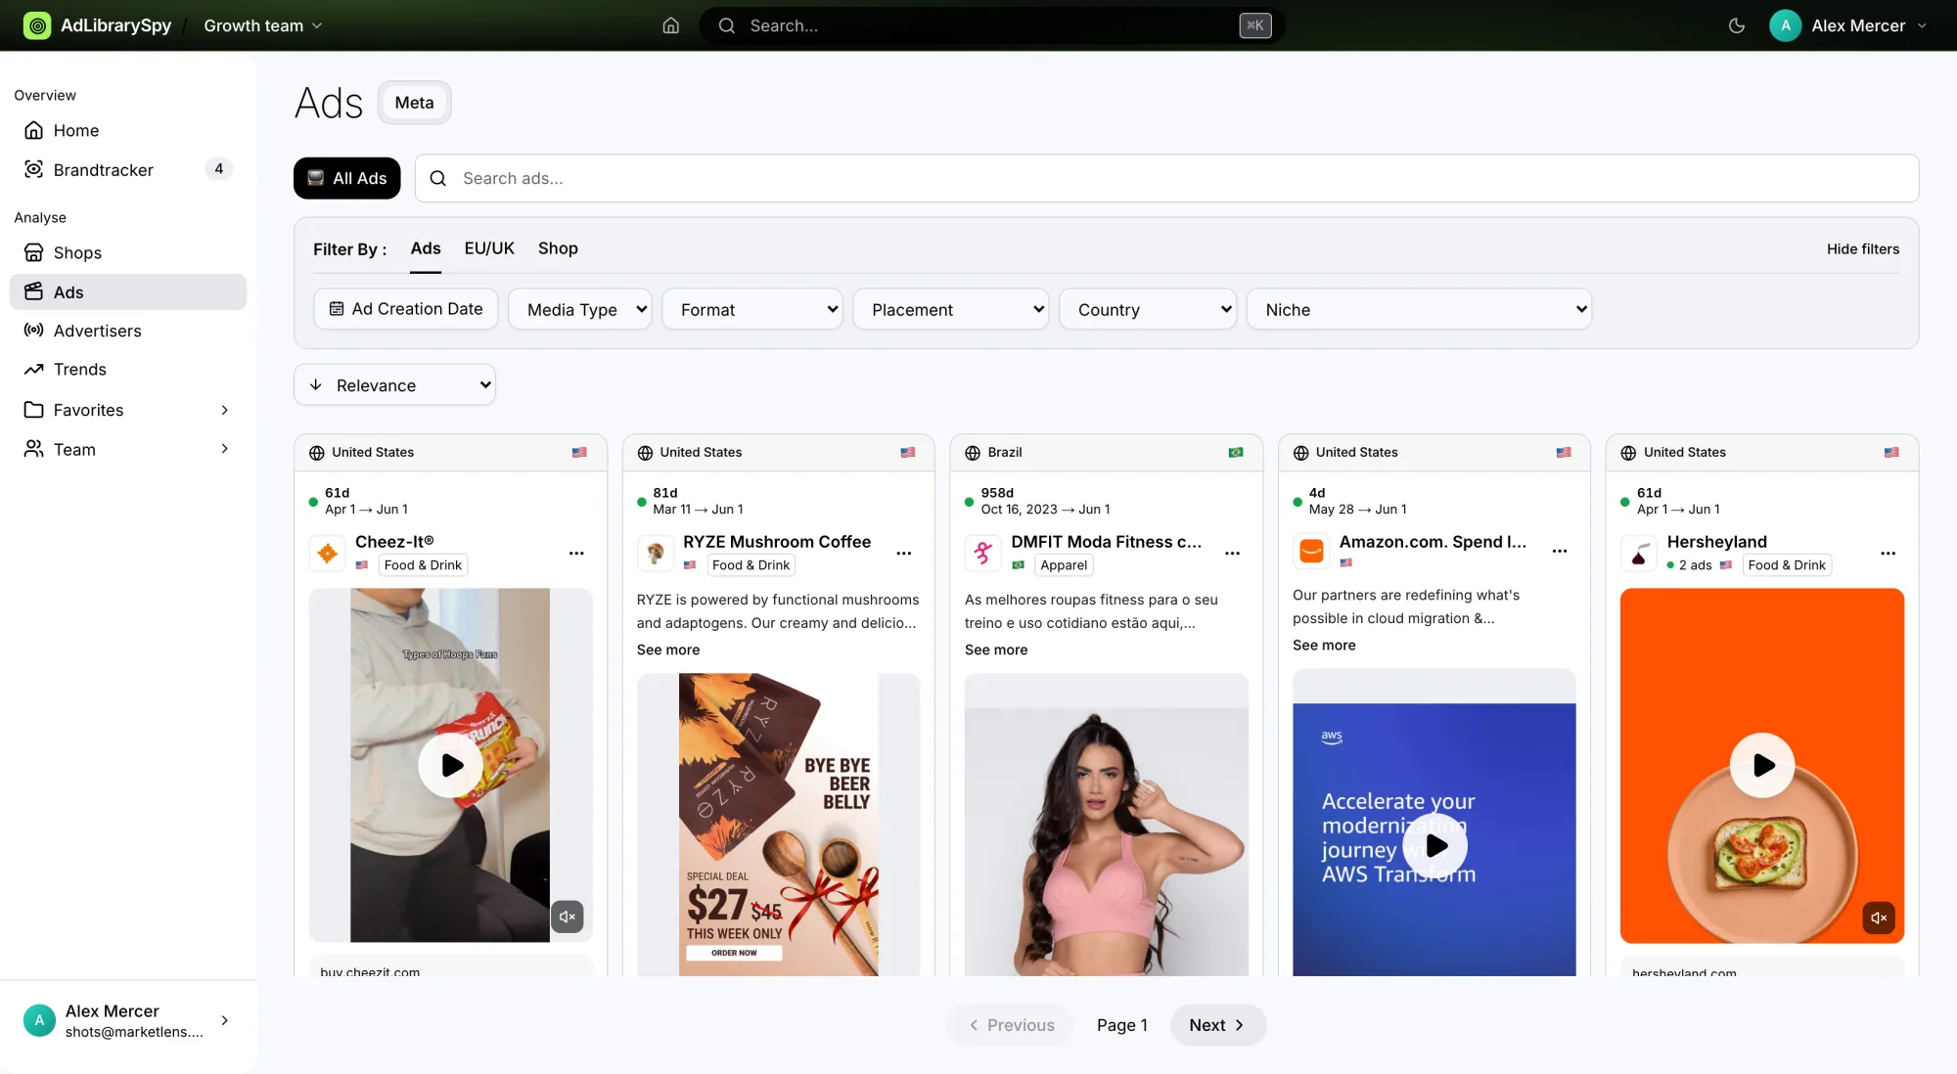Click the Meta platform badge
Image resolution: width=1957 pixels, height=1074 pixels.
tap(414, 103)
